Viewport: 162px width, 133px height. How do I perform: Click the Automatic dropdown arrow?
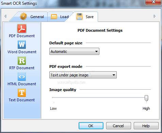tap(96, 51)
